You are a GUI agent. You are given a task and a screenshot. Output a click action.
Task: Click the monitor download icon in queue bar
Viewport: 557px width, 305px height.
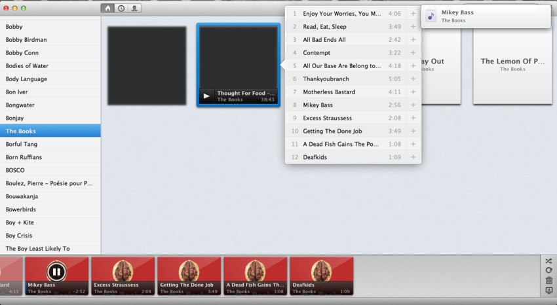(x=548, y=291)
